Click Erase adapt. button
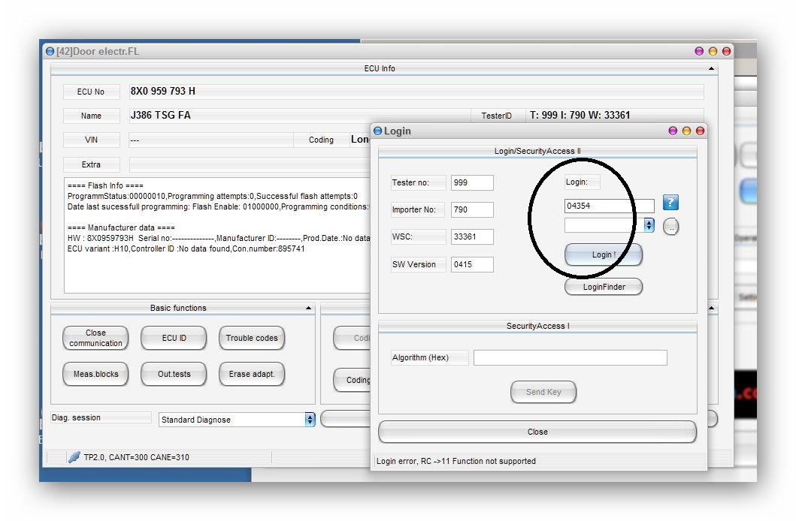The height and width of the screenshot is (521, 796). tap(252, 374)
